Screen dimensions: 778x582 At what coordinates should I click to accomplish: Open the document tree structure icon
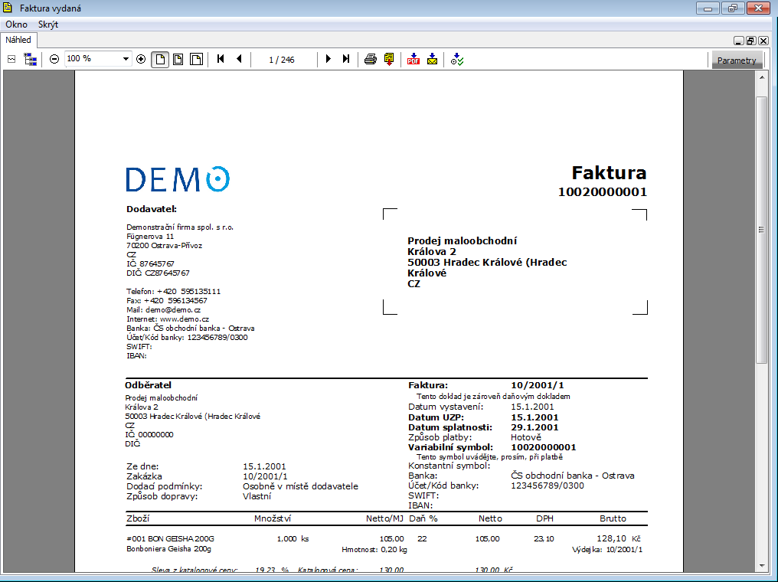coord(31,60)
